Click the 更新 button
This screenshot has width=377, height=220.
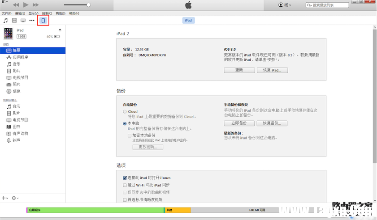point(239,70)
